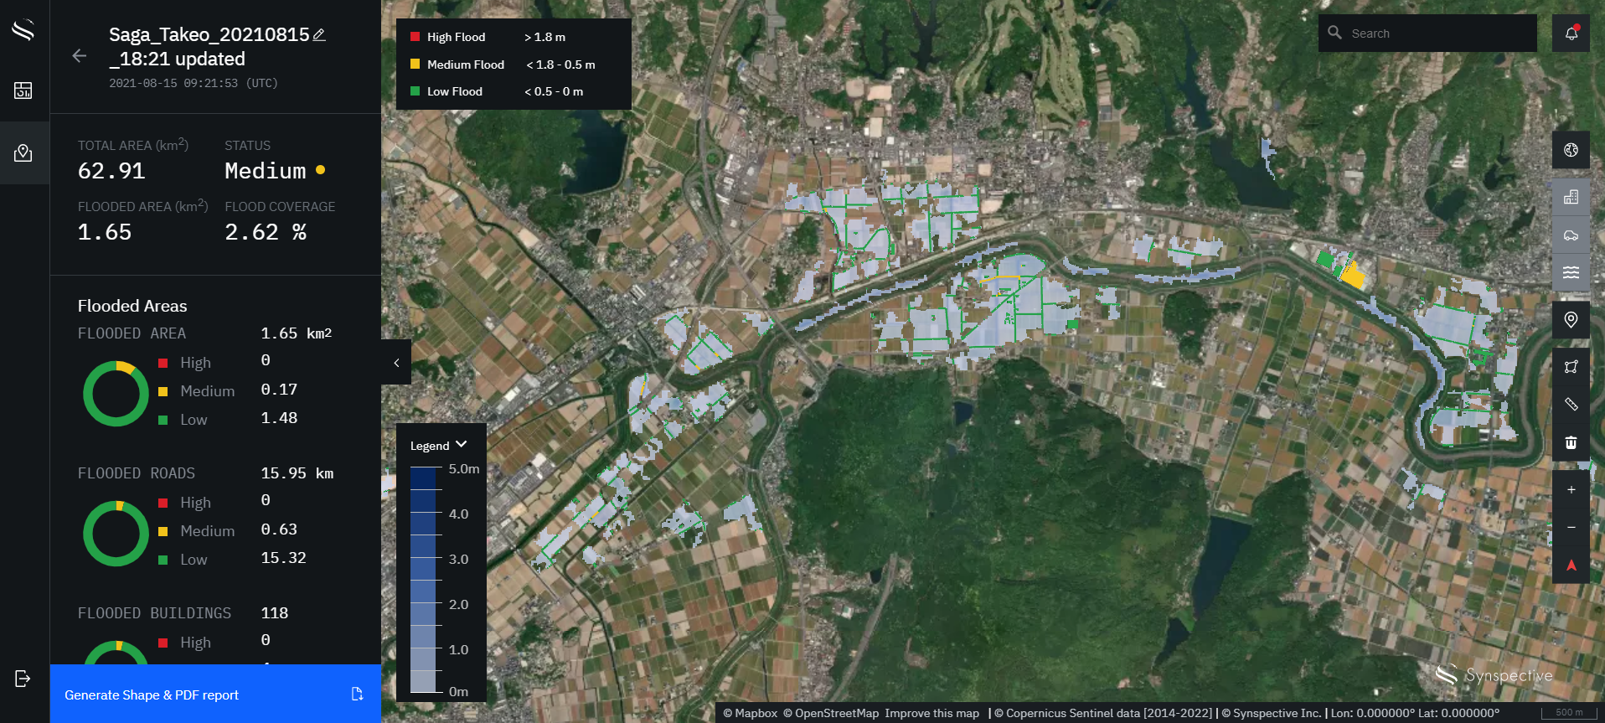
Task: Click the trash delete tool
Action: (x=1571, y=442)
